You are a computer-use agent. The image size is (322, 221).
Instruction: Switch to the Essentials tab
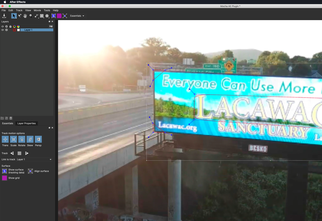(8, 123)
